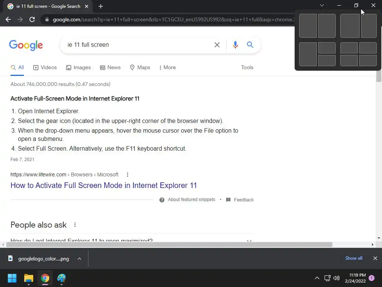Click the address bar URL
Image resolution: width=382 pixels, height=287 pixels.
click(x=173, y=19)
